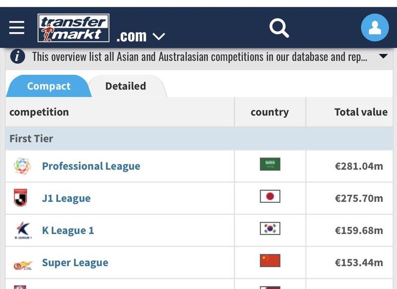Sort by the Total value column header
The image size is (397, 289).
point(361,112)
